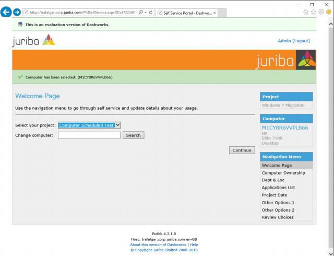334x256 pixels.
Task: Click the Elite 7100 model text
Action: click(x=272, y=138)
